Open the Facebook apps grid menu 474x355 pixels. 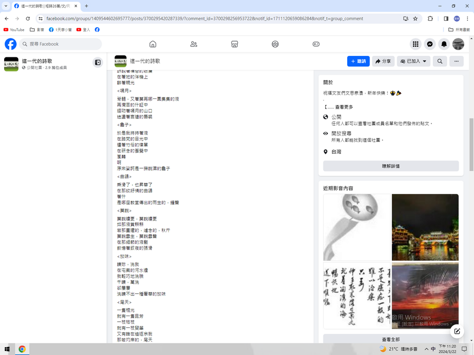(416, 44)
